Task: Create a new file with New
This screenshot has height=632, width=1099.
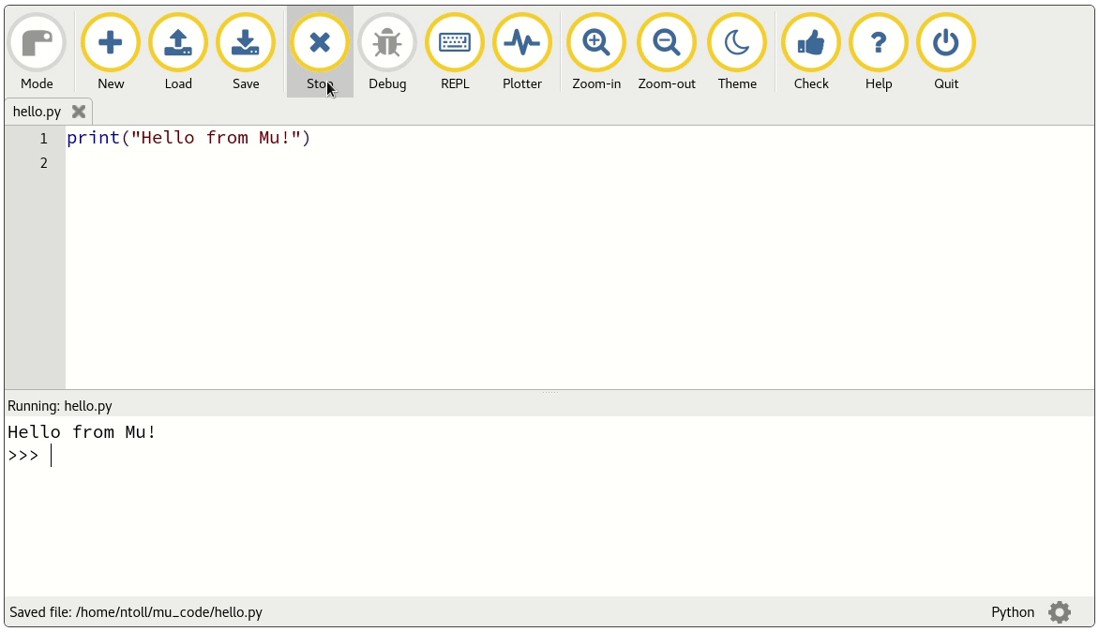Action: point(111,43)
